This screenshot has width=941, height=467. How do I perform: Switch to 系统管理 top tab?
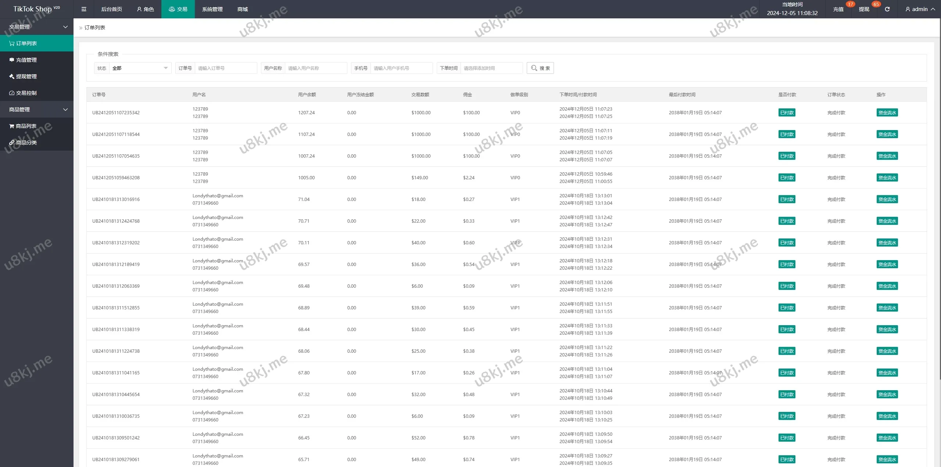tap(212, 9)
